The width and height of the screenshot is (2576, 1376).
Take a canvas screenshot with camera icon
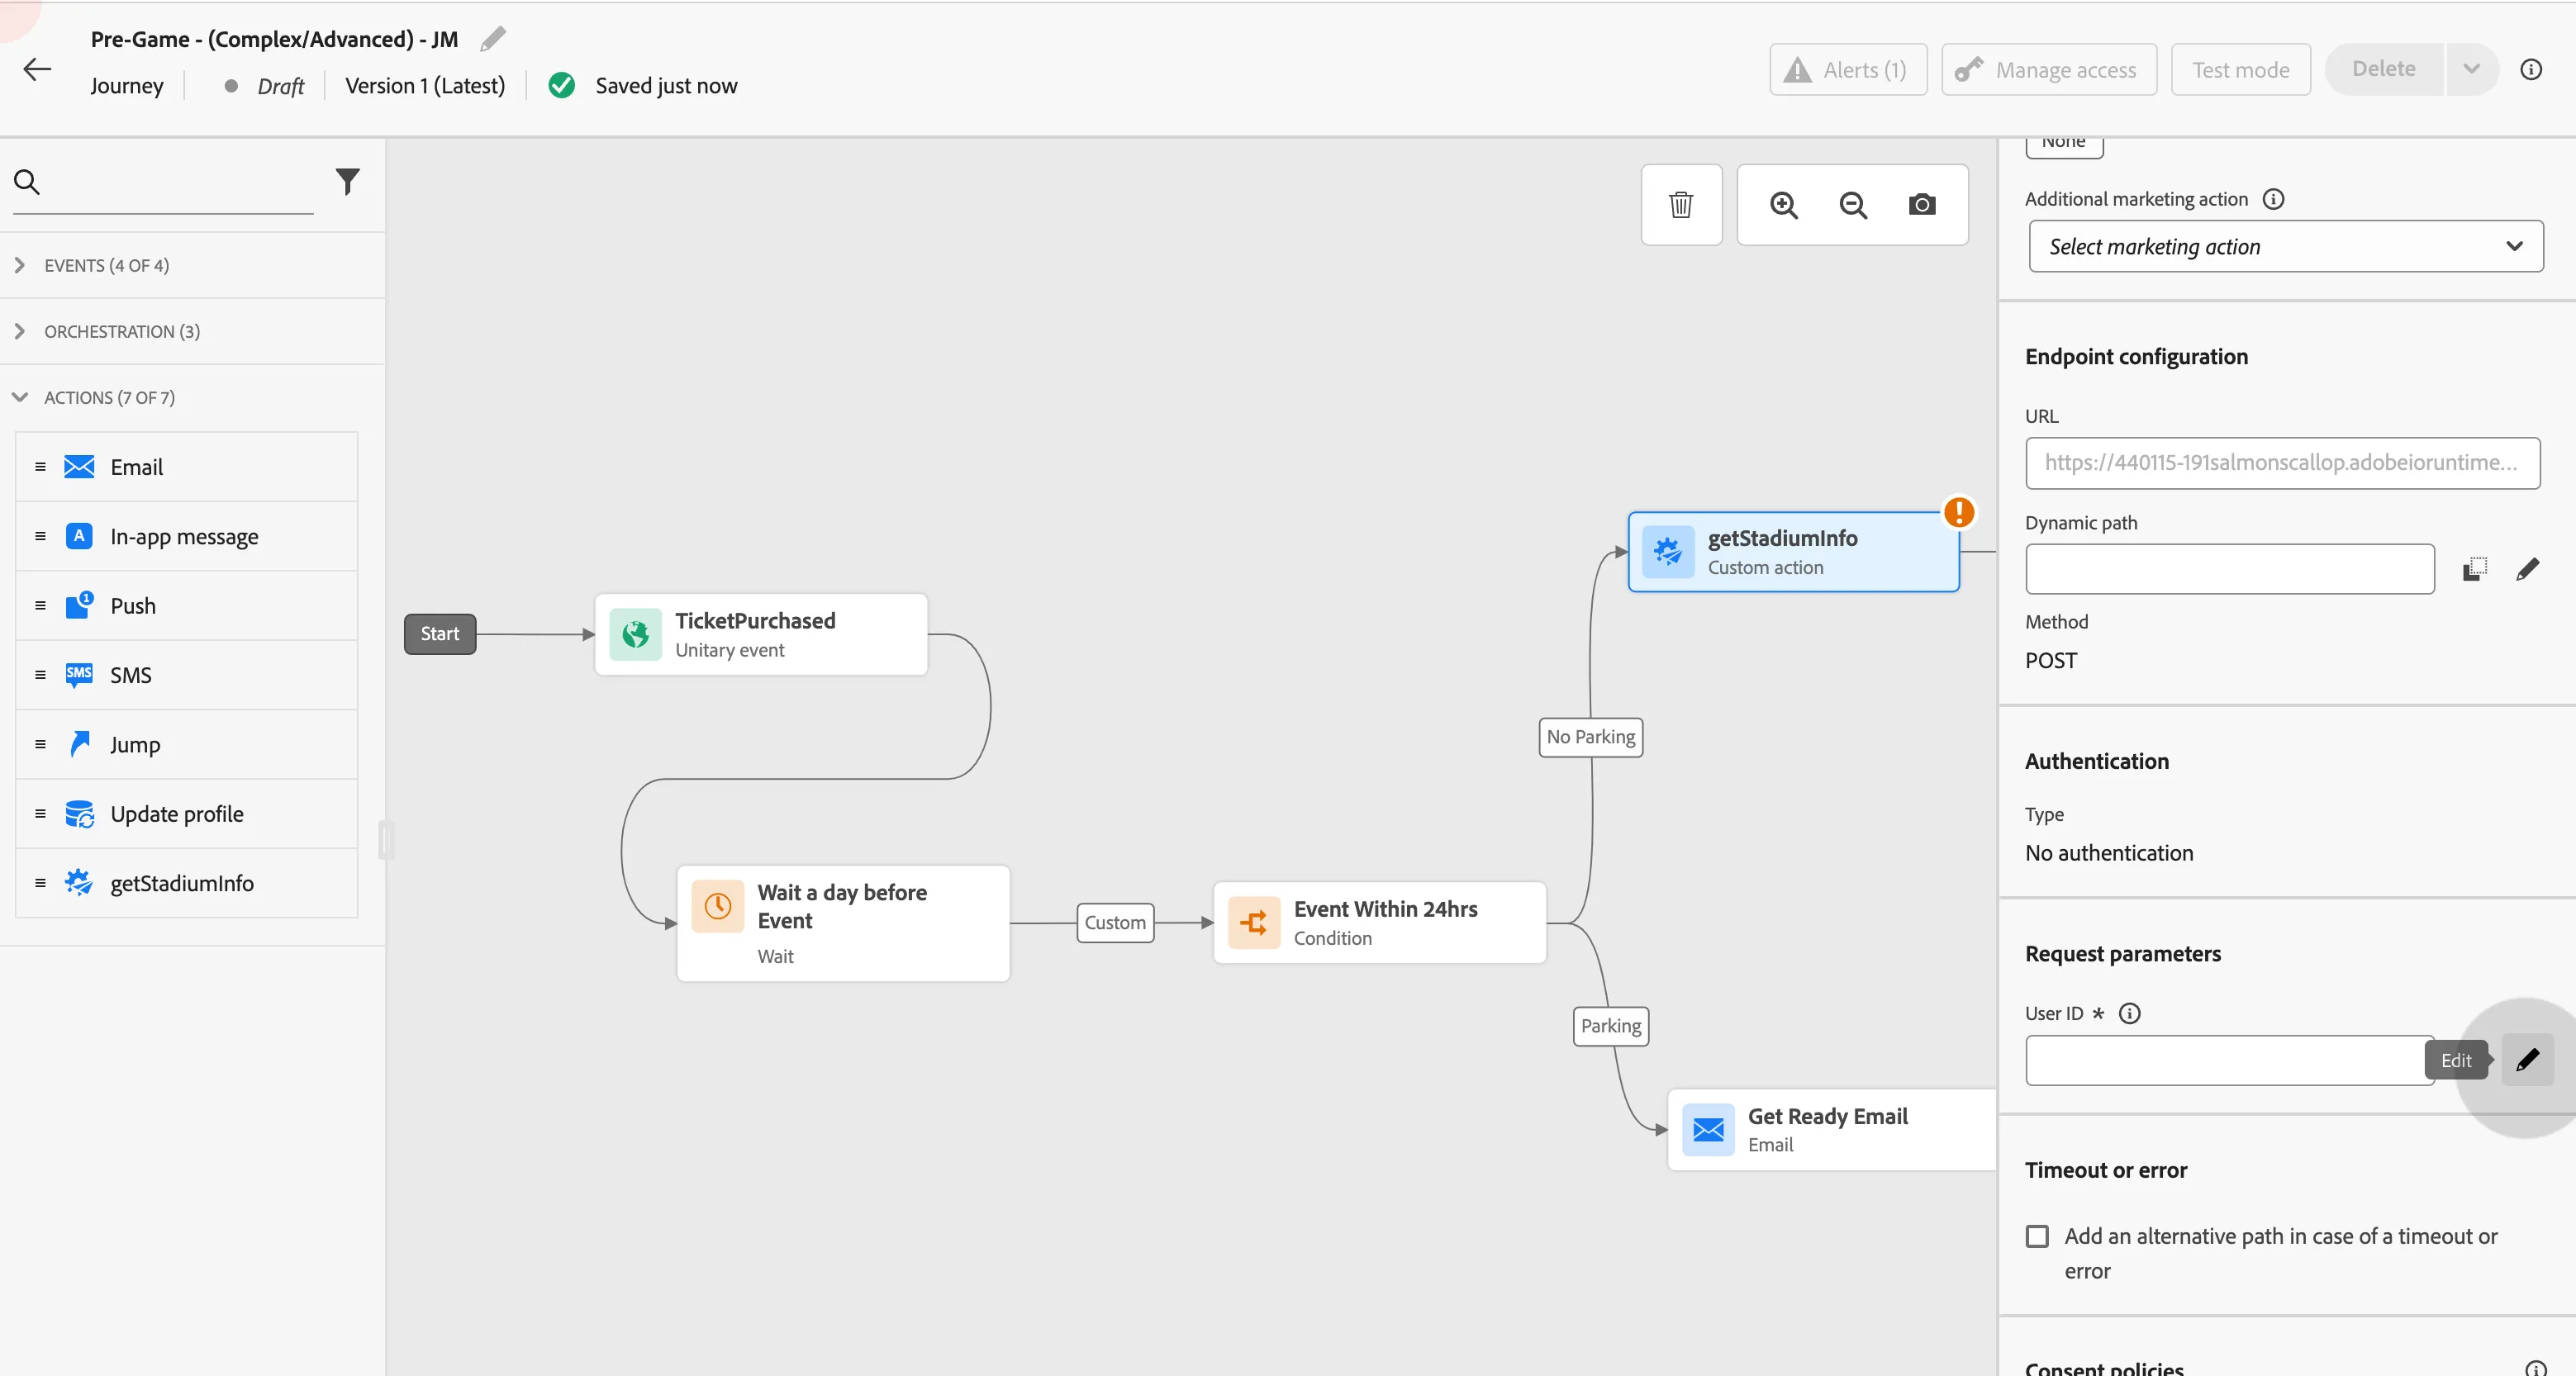(1921, 205)
